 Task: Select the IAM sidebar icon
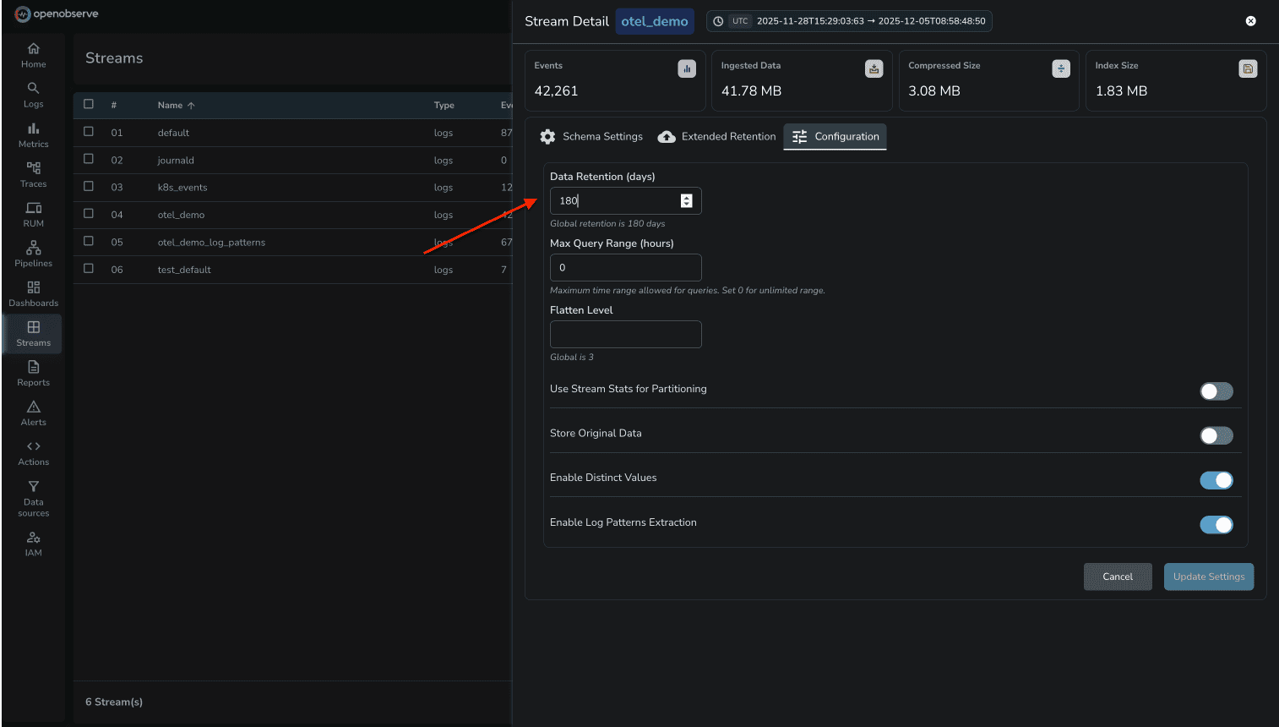click(33, 542)
